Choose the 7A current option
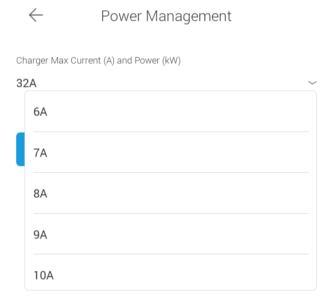 170,153
